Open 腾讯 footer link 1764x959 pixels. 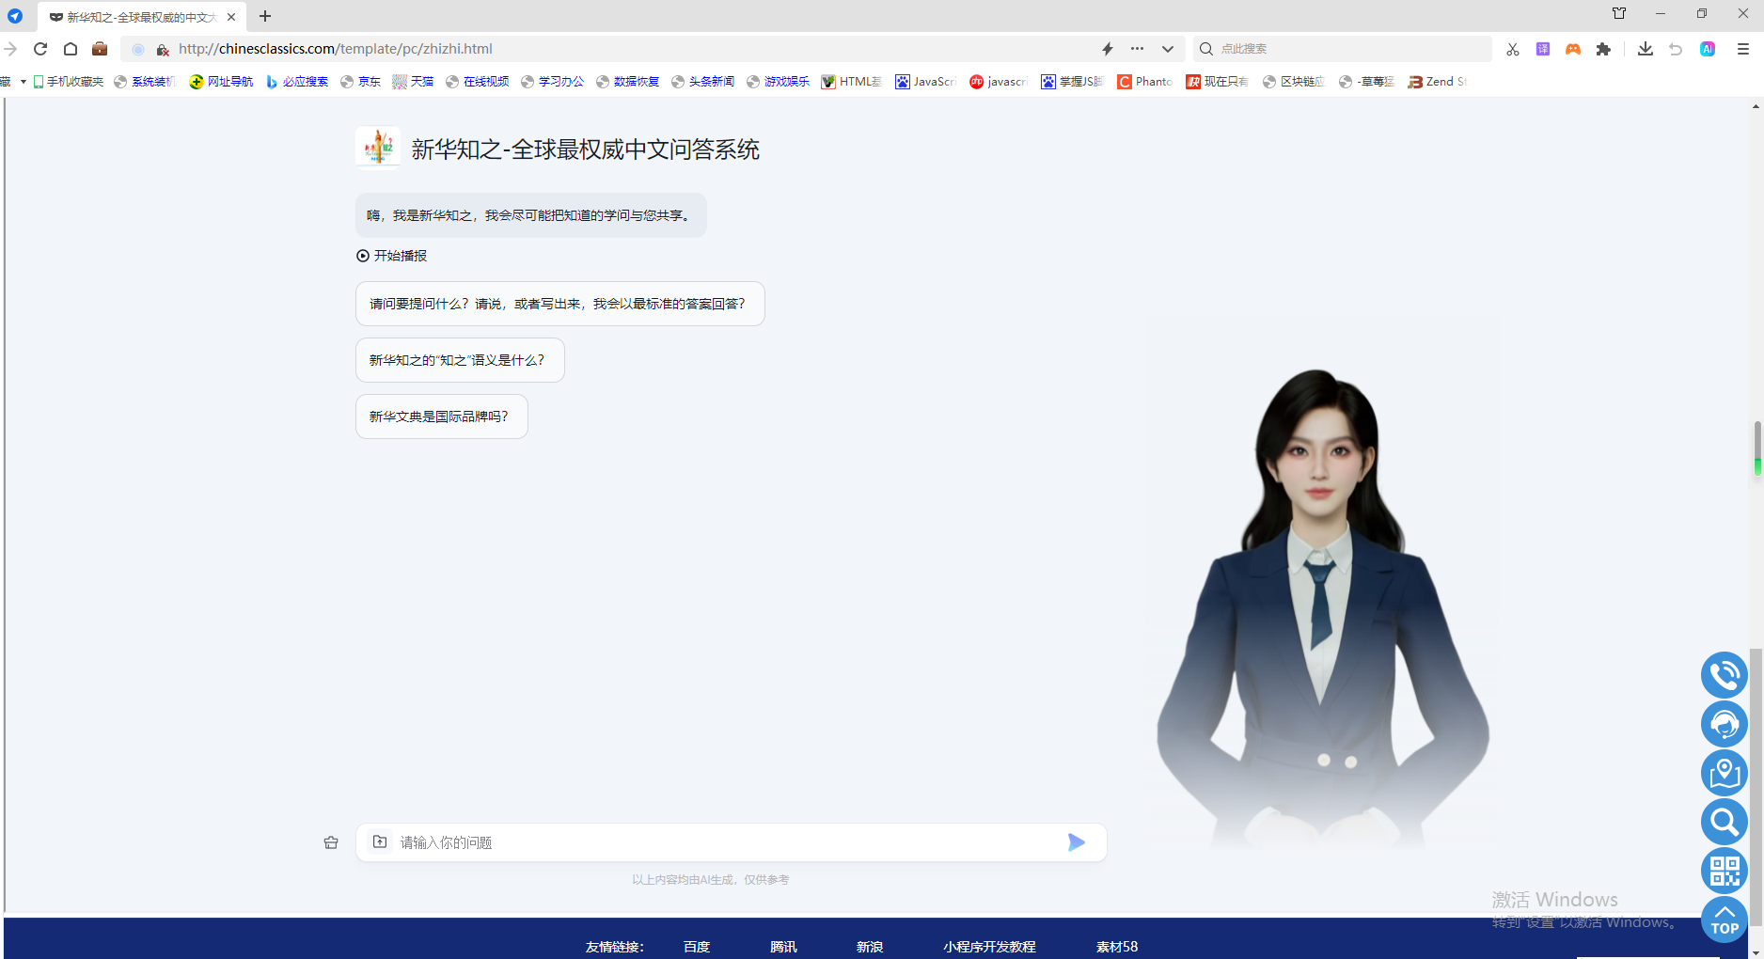pos(783,947)
